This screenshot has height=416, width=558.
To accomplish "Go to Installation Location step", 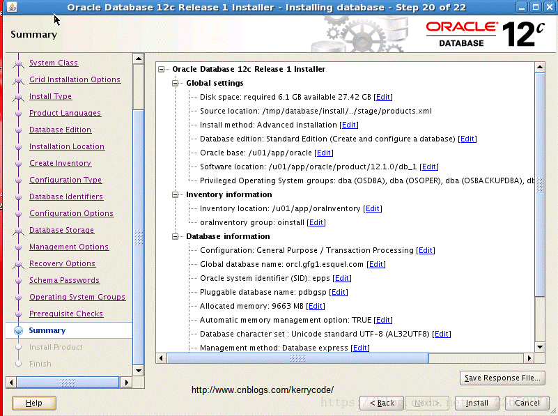I will tap(67, 146).
